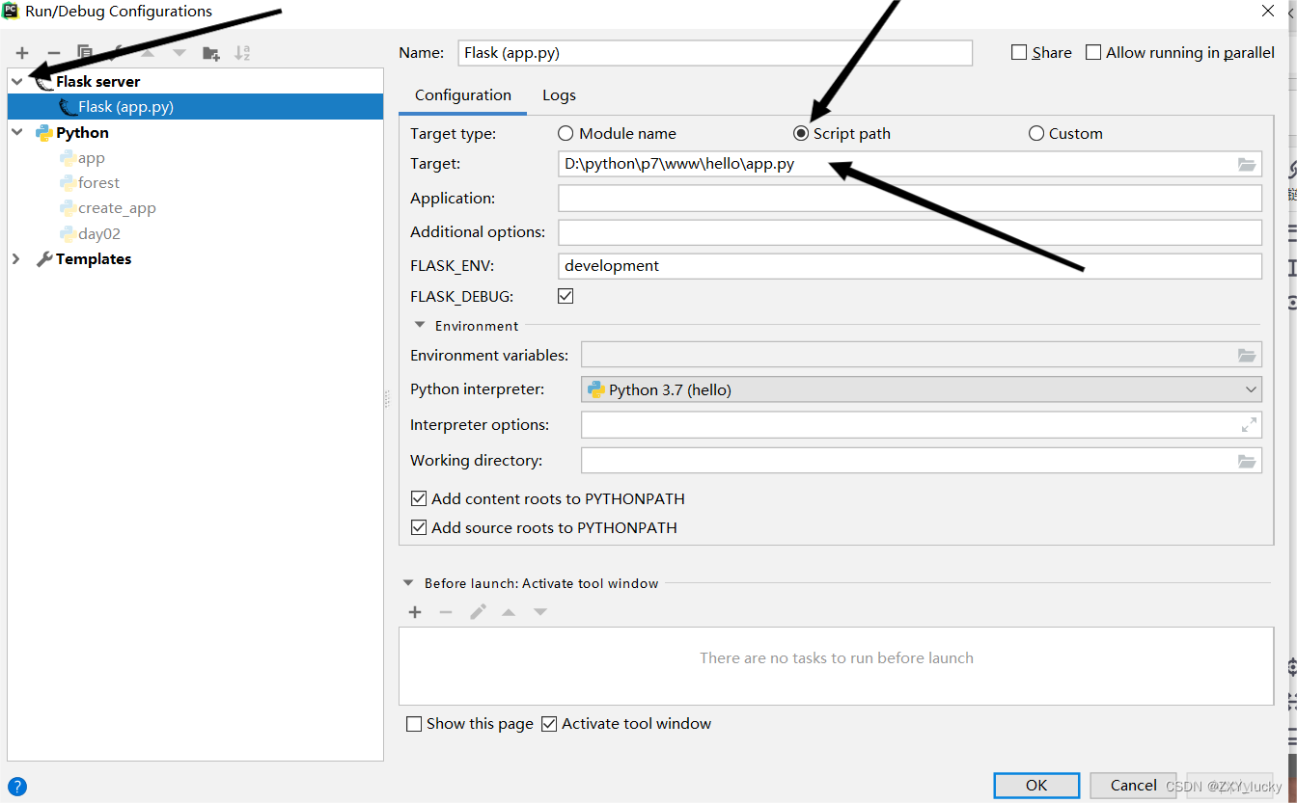Move configuration up in the list
The width and height of the screenshot is (1297, 803).
148,53
